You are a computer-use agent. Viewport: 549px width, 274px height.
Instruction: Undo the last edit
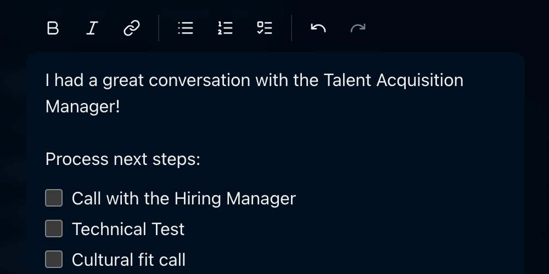pyautogui.click(x=318, y=28)
